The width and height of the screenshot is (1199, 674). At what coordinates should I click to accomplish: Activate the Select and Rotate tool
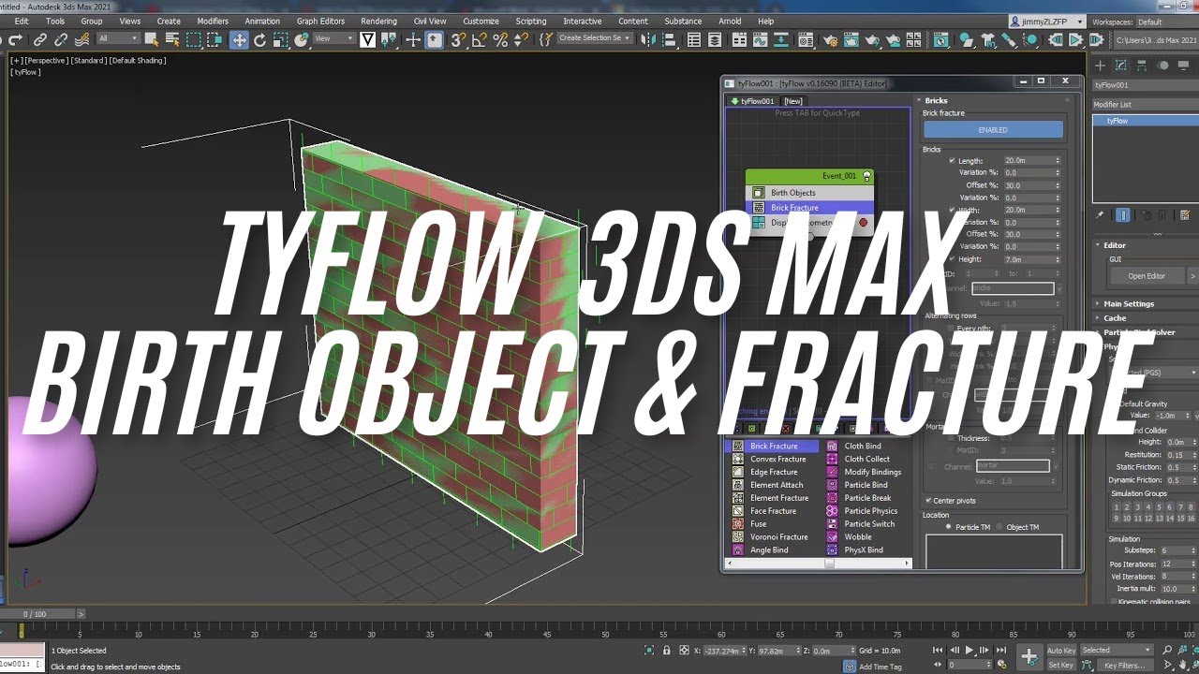(260, 39)
